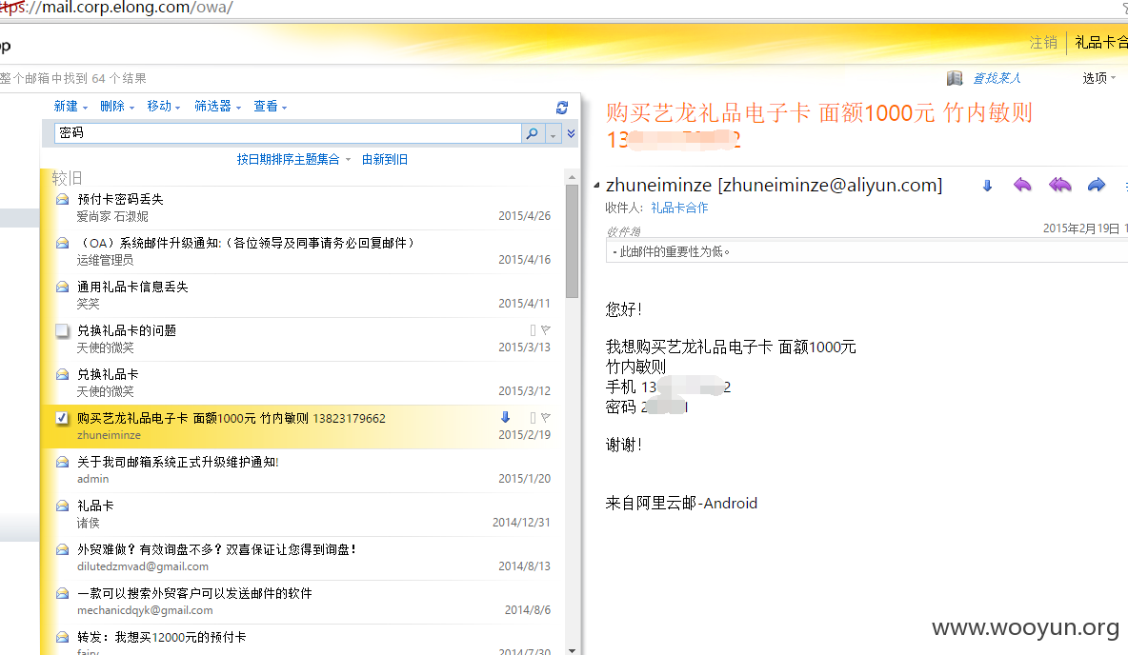Click envelope icon of 转发：我想买12000元的预付卡 email
The height and width of the screenshot is (655, 1128).
[x=63, y=638]
